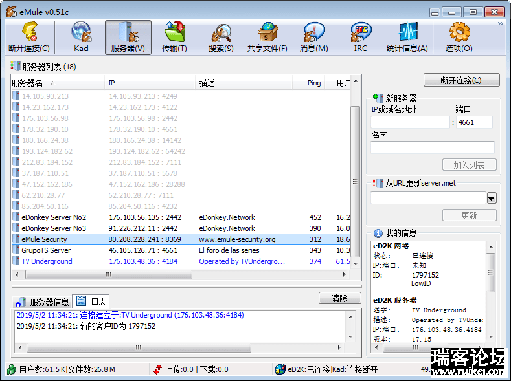Switch to the 日志 log tab
The image size is (511, 381).
(91, 301)
